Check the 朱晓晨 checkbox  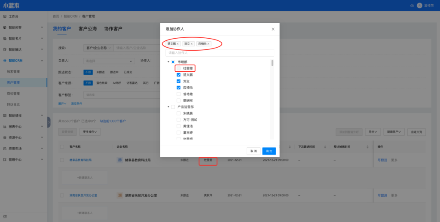pyautogui.click(x=178, y=113)
